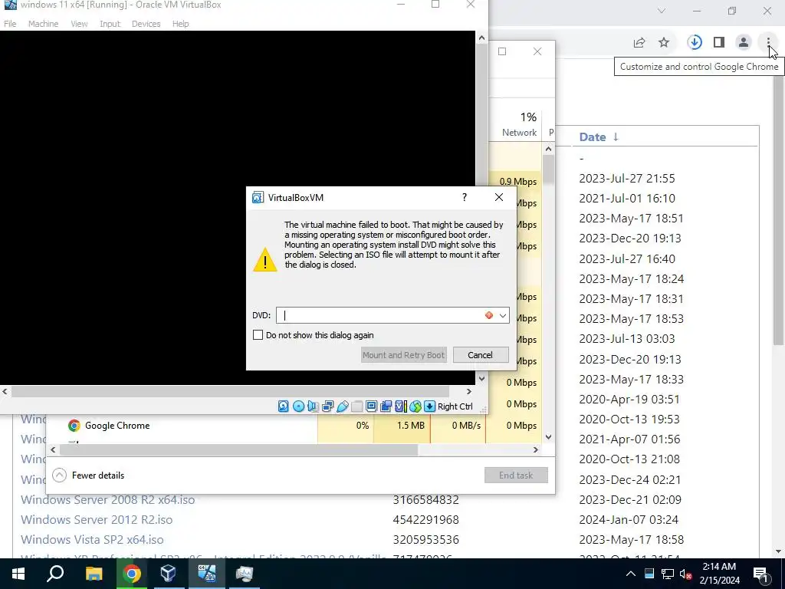This screenshot has height=589, width=785.
Task: Click the VirtualBox cube icon on taskbar
Action: point(168,573)
